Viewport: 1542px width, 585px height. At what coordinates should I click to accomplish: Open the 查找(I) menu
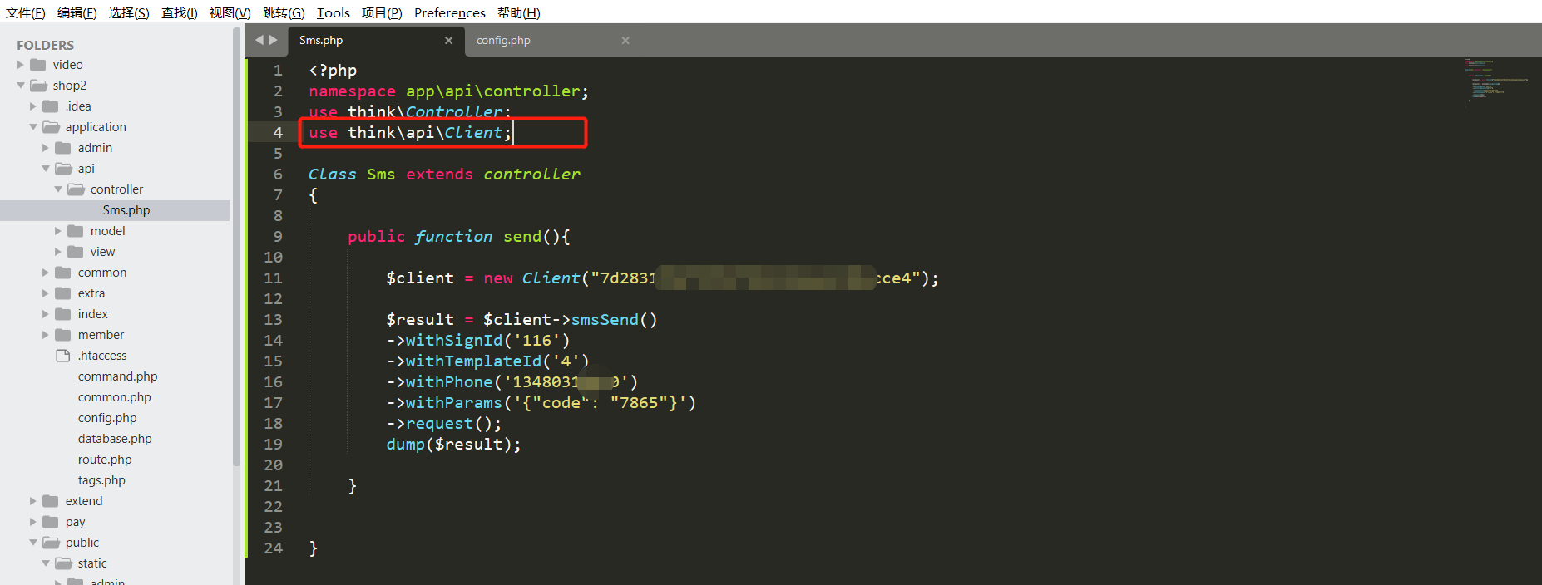tap(180, 12)
